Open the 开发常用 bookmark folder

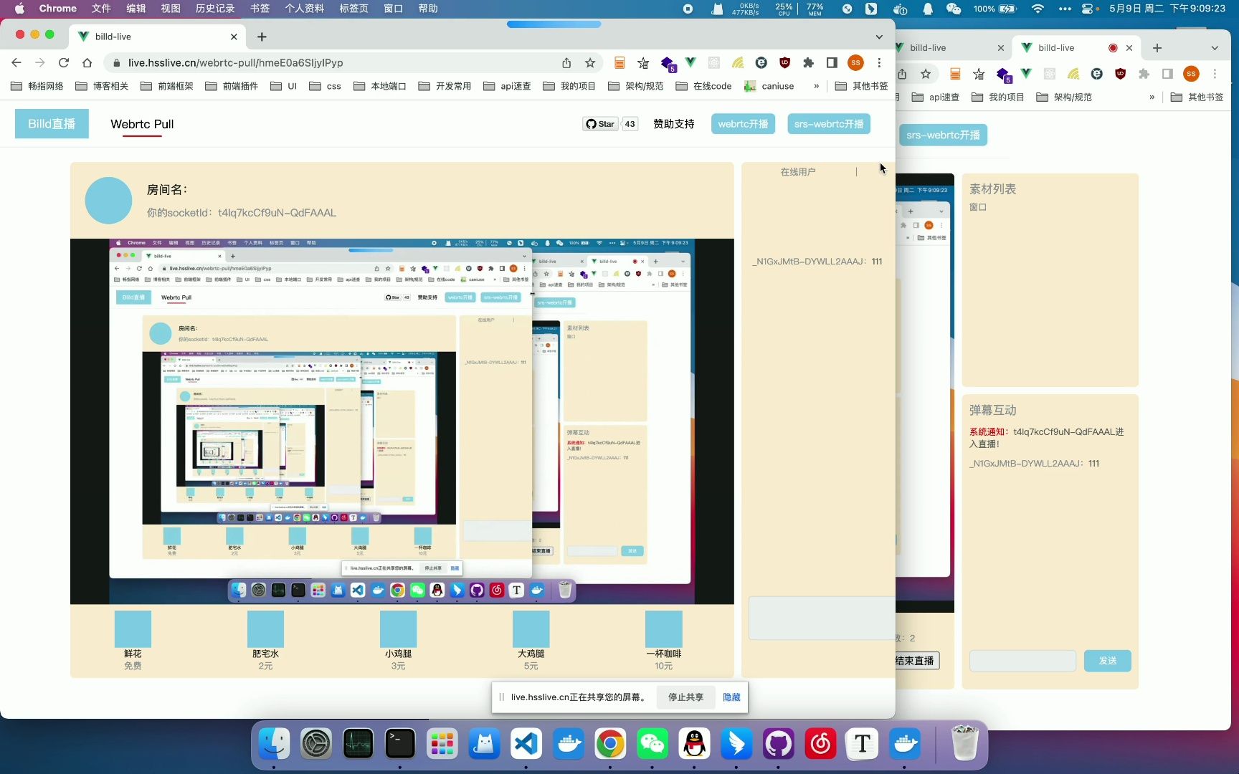(x=445, y=86)
